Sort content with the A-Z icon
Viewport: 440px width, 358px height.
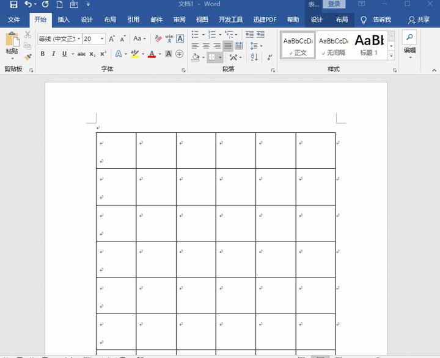pos(254,57)
